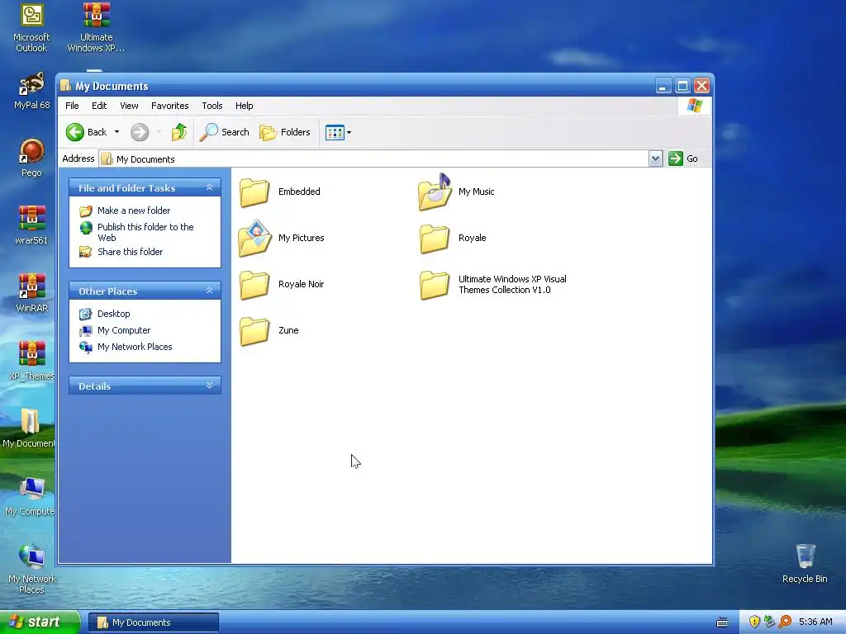The height and width of the screenshot is (634, 846).
Task: Click the Windows flag logo in the menu bar
Action: (x=694, y=106)
